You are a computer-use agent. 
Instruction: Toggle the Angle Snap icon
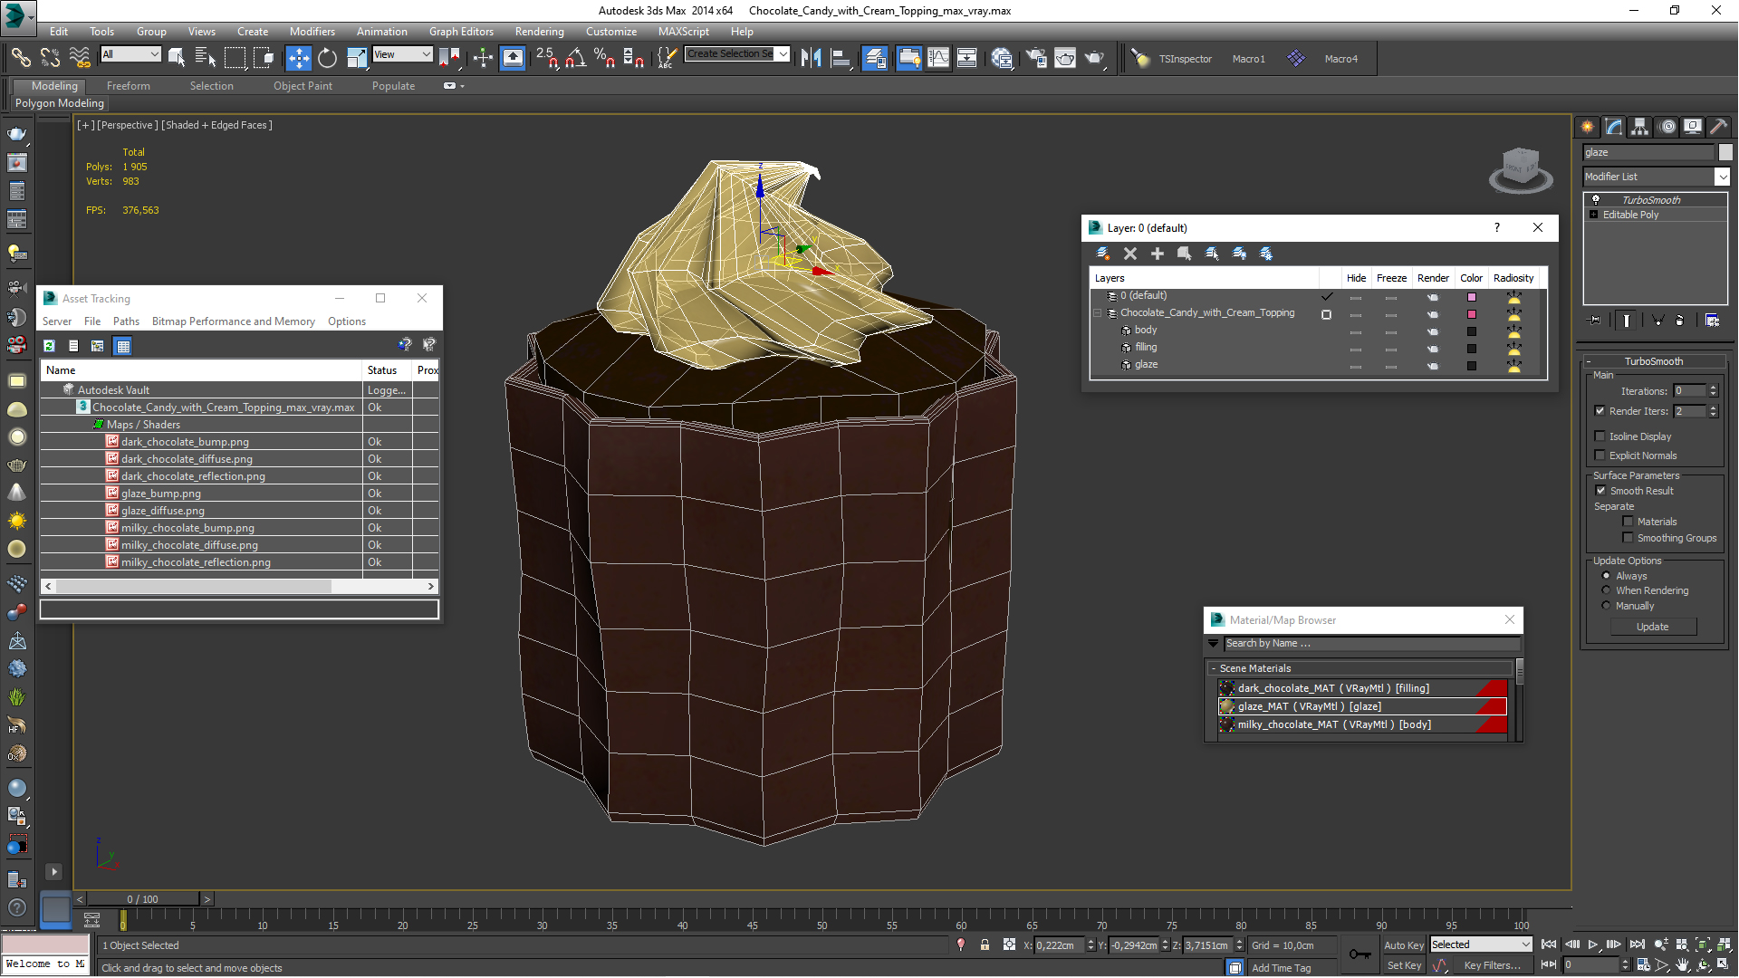(575, 58)
